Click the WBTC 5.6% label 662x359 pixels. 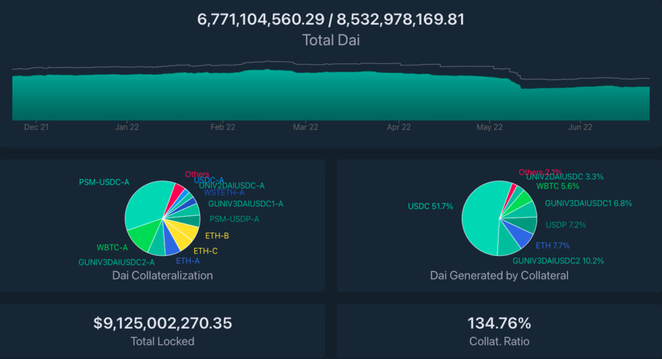(x=558, y=186)
